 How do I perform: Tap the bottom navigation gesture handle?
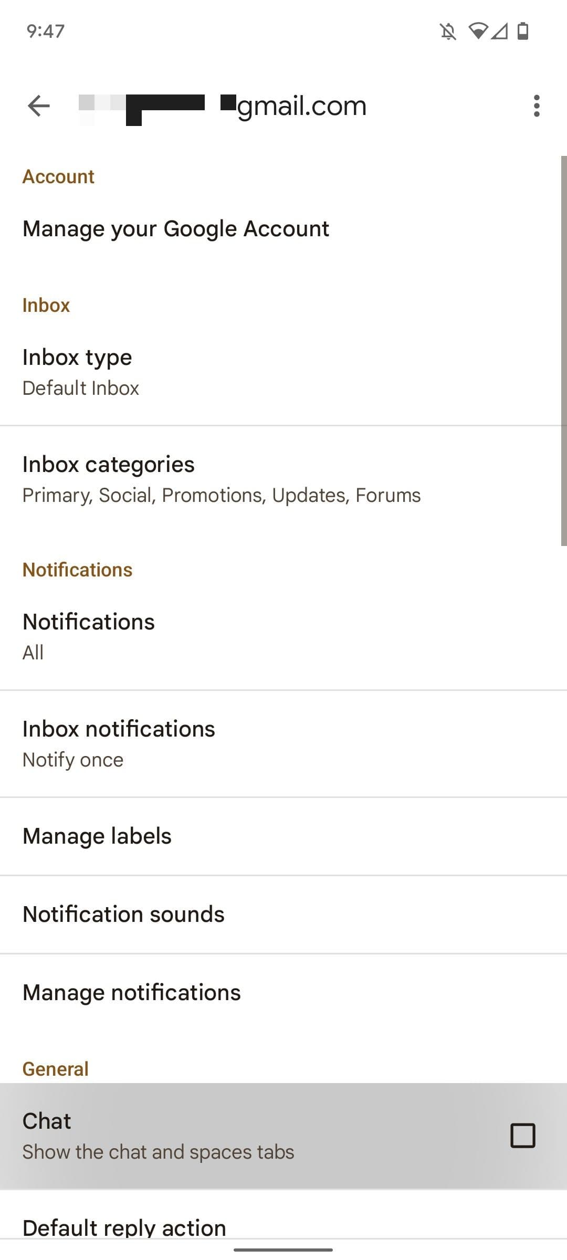tap(283, 1249)
